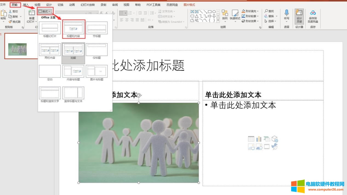Viewport: 347px width, 195px height.
Task: Click the 新建幻灯片 (New Slide) icon
Action: pyautogui.click(x=32, y=13)
